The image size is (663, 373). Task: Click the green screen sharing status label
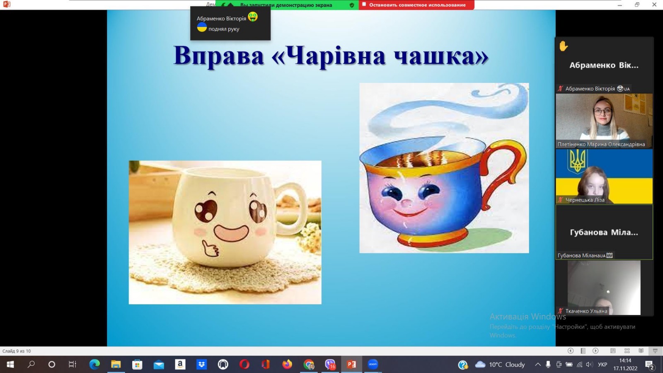[286, 5]
